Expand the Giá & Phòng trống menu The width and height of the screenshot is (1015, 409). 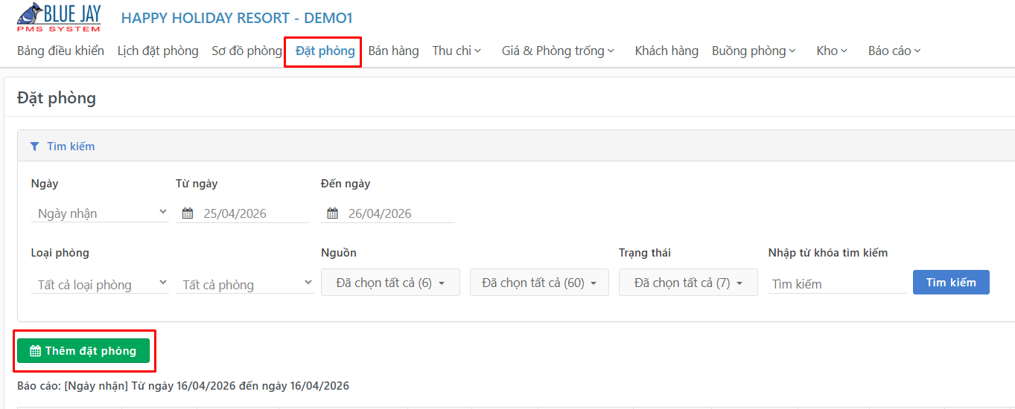[558, 51]
